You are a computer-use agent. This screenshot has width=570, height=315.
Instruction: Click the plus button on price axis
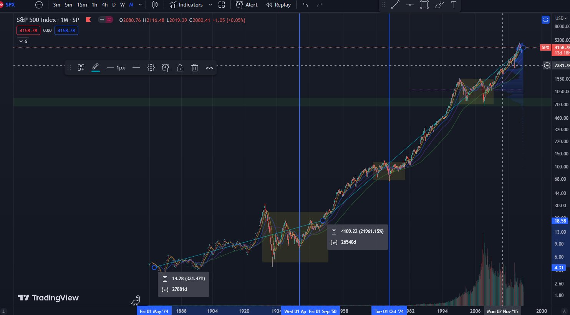[547, 66]
